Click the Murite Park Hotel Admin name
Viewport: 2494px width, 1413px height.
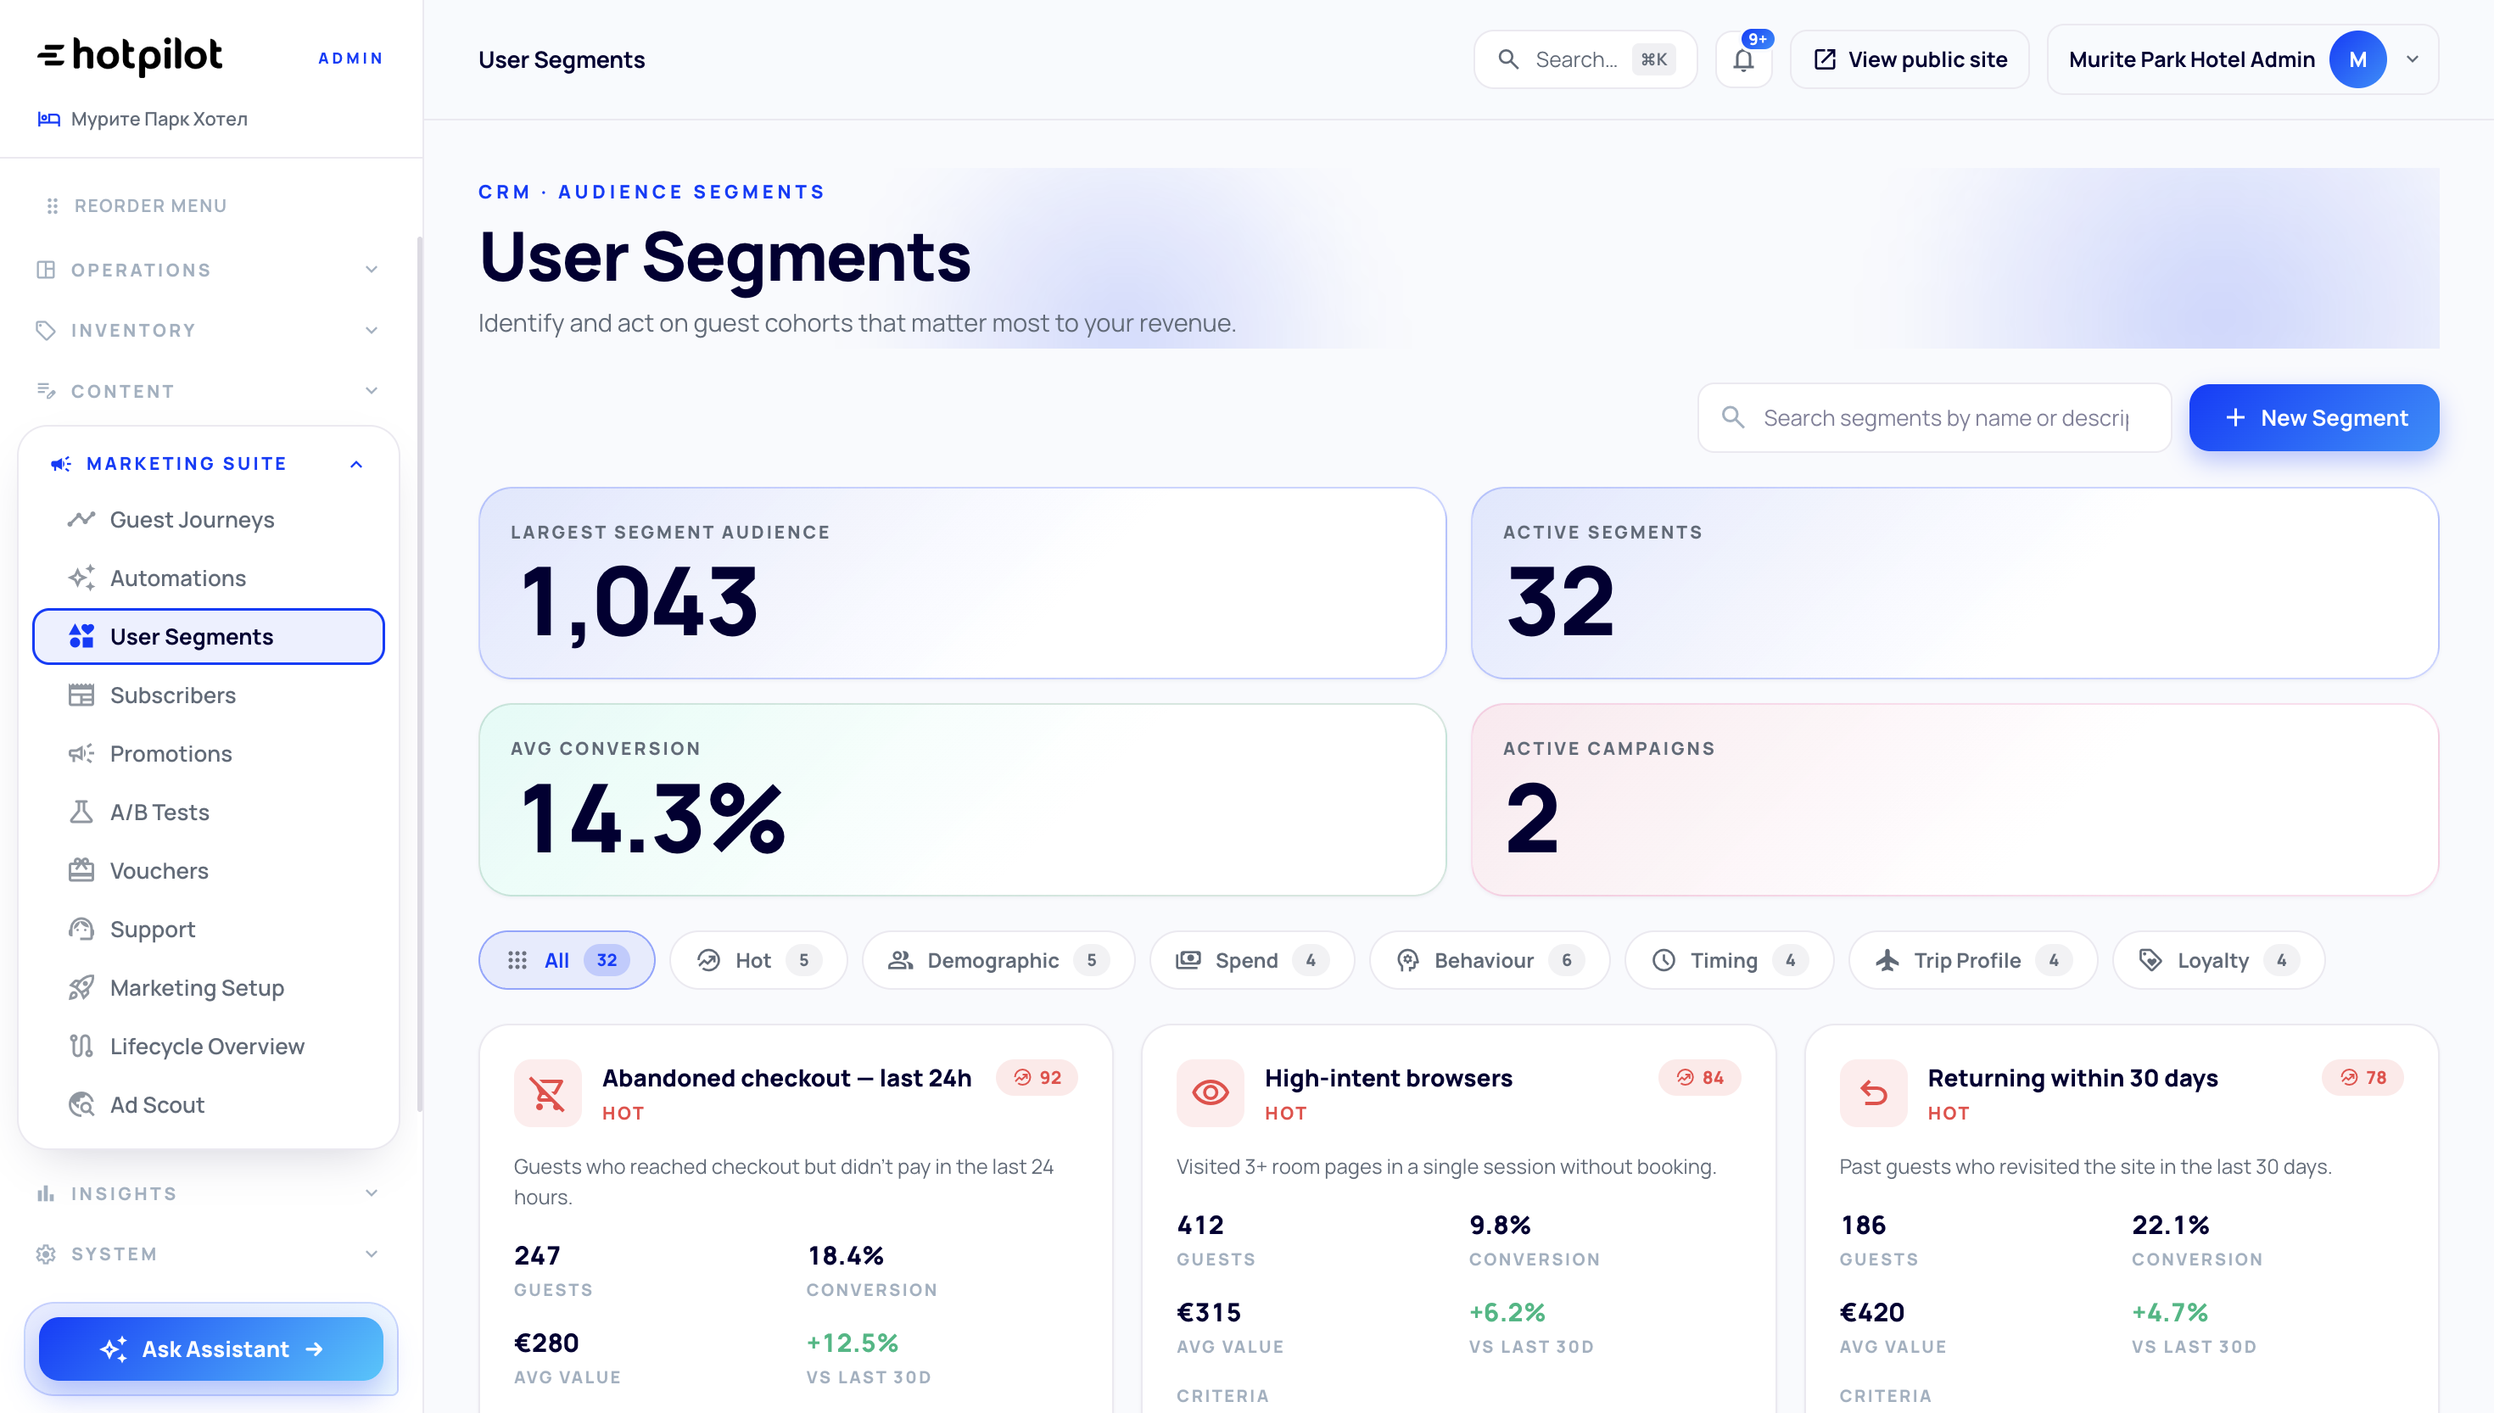click(2191, 59)
